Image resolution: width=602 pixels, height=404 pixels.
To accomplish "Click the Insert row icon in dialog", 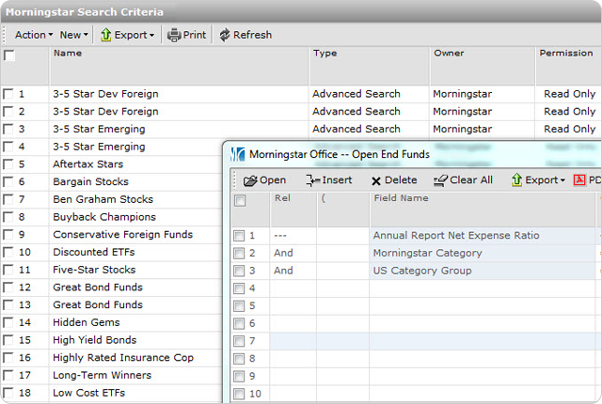I will (313, 180).
